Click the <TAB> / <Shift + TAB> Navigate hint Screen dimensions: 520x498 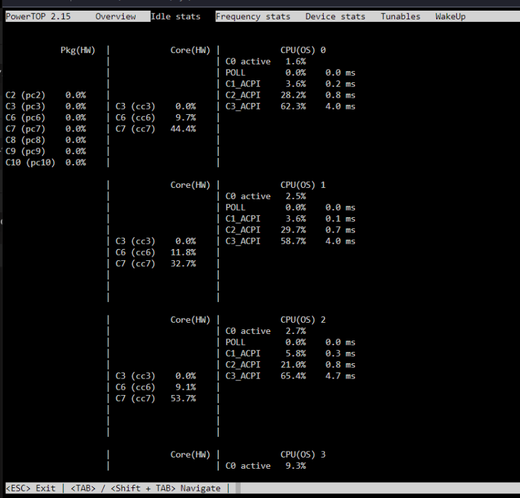coord(146,489)
